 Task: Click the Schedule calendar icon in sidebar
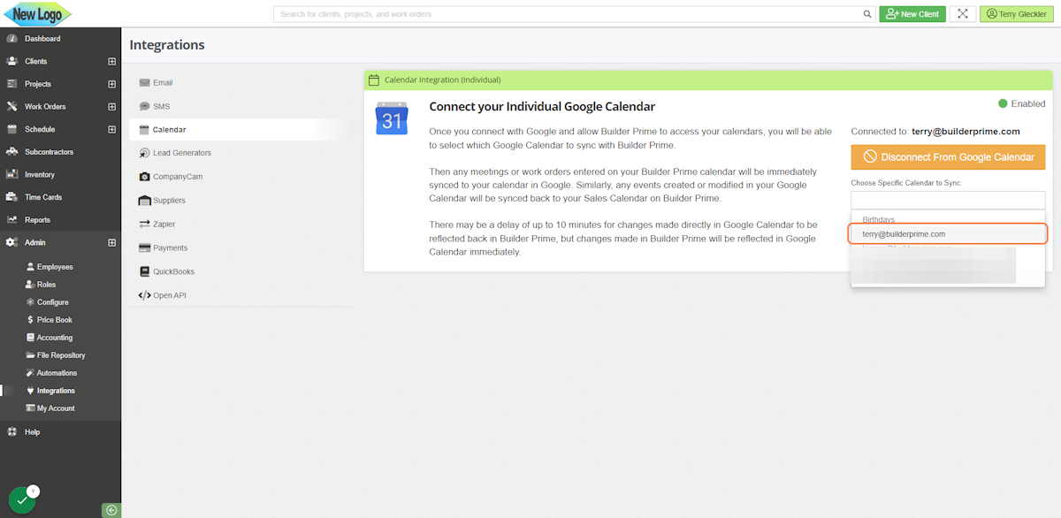(12, 129)
